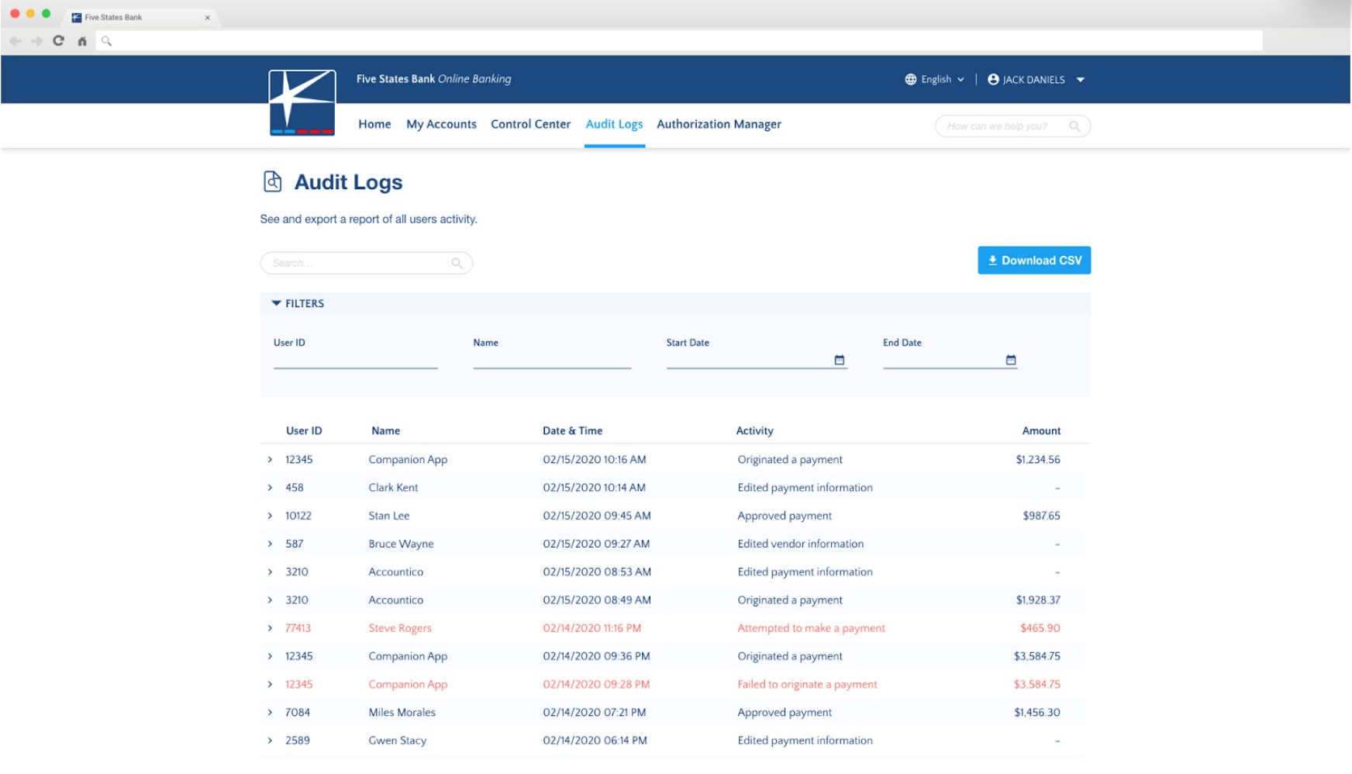Expand the Bruce Wayne row
The width and height of the screenshot is (1352, 774).
[x=270, y=544]
